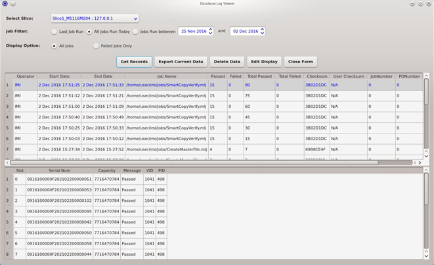The image size is (434, 265).
Task: Click the 69B8CE4F checksum cell
Action: point(316,149)
